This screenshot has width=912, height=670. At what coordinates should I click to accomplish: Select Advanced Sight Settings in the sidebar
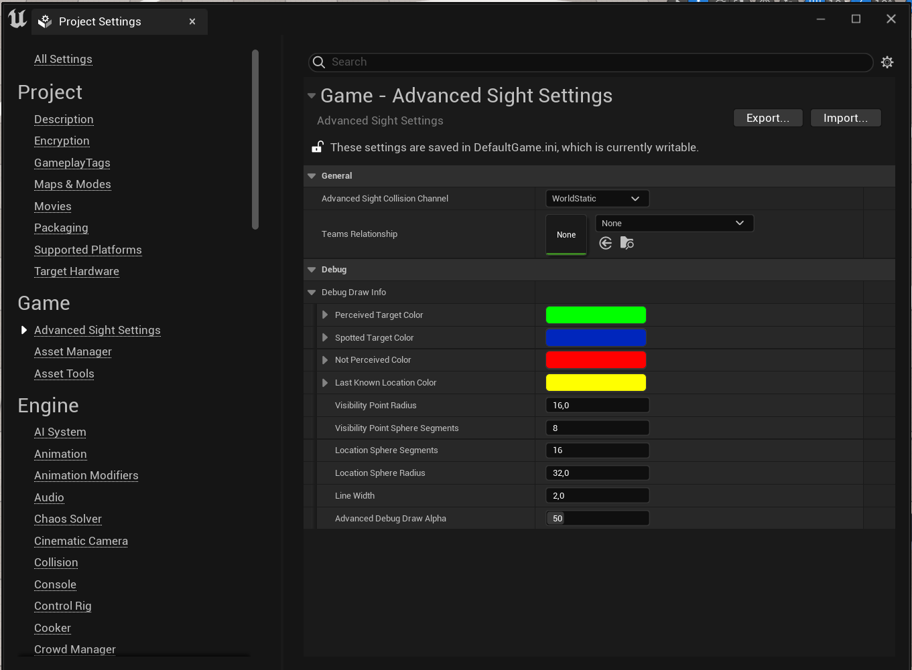[97, 330]
